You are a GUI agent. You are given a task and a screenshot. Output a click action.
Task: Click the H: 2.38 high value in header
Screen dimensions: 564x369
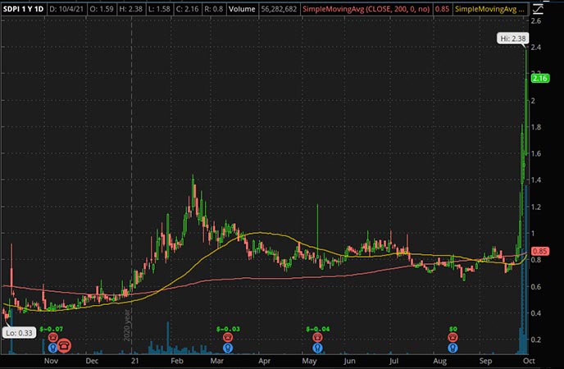tap(130, 9)
